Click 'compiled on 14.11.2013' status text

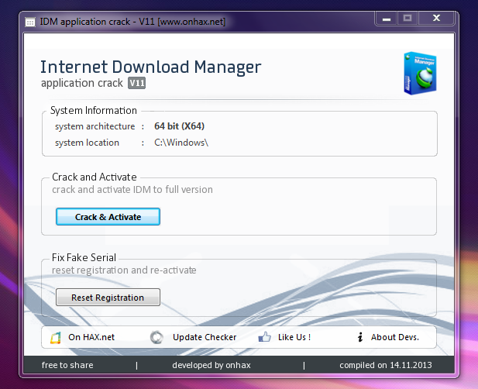(386, 365)
